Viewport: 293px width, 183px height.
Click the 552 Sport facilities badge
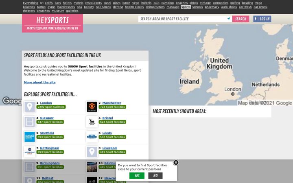coord(112,137)
